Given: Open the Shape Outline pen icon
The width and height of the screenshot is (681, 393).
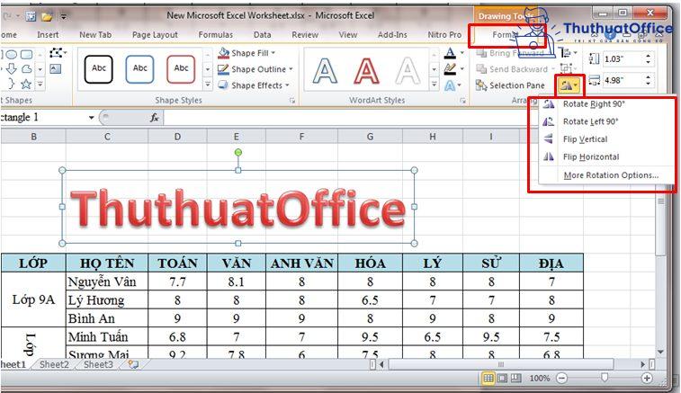Looking at the screenshot, I should point(223,69).
